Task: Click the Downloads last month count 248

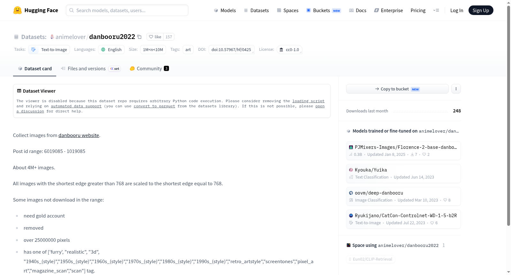Action: [457, 111]
